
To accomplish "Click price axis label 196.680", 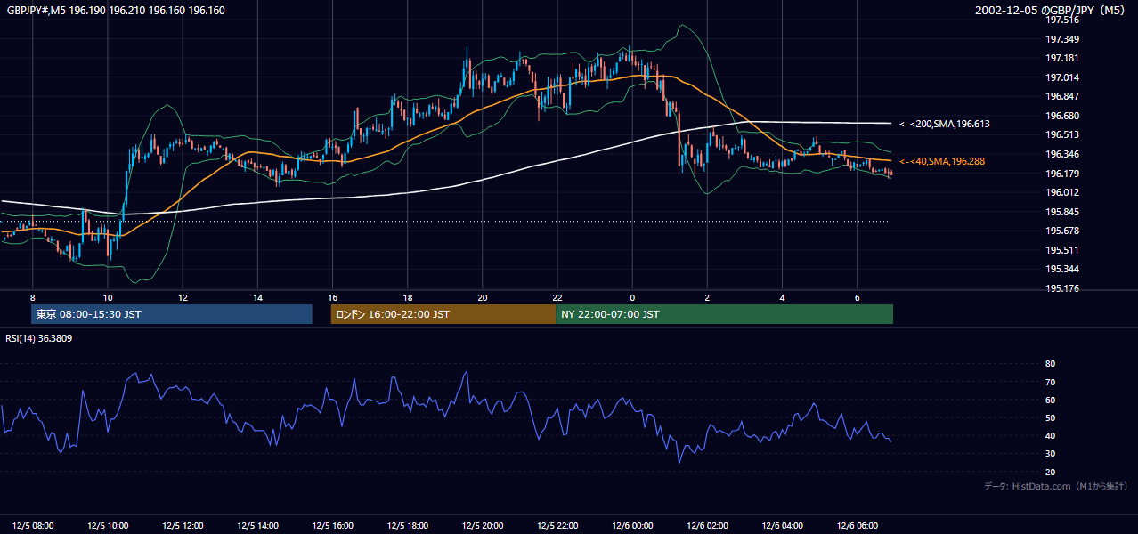I will coord(1061,116).
